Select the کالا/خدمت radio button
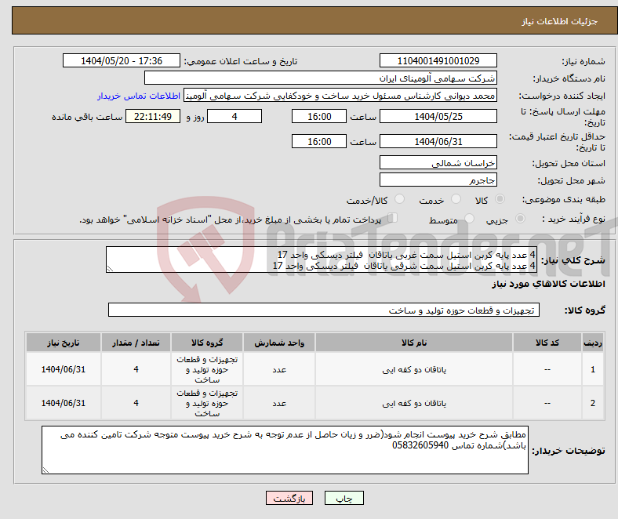The height and width of the screenshot is (519, 618). coord(399,200)
